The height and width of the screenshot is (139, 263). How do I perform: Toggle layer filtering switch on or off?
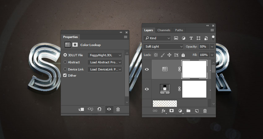pyautogui.click(x=213, y=38)
